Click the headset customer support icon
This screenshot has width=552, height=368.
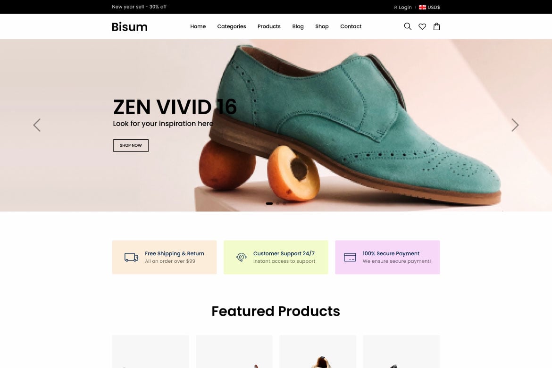pyautogui.click(x=241, y=257)
